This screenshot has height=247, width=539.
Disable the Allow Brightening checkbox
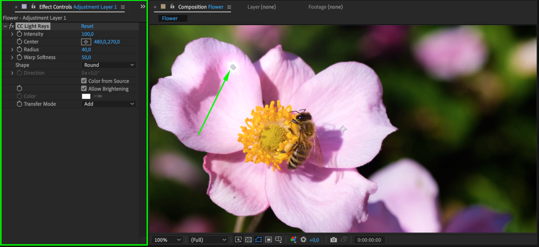84,89
